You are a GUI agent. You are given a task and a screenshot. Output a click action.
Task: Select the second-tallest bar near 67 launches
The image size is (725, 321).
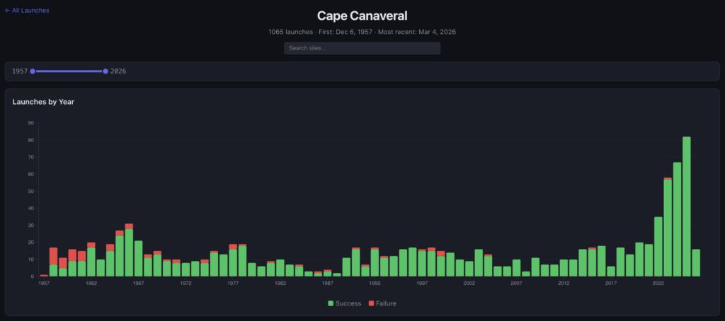click(677, 219)
